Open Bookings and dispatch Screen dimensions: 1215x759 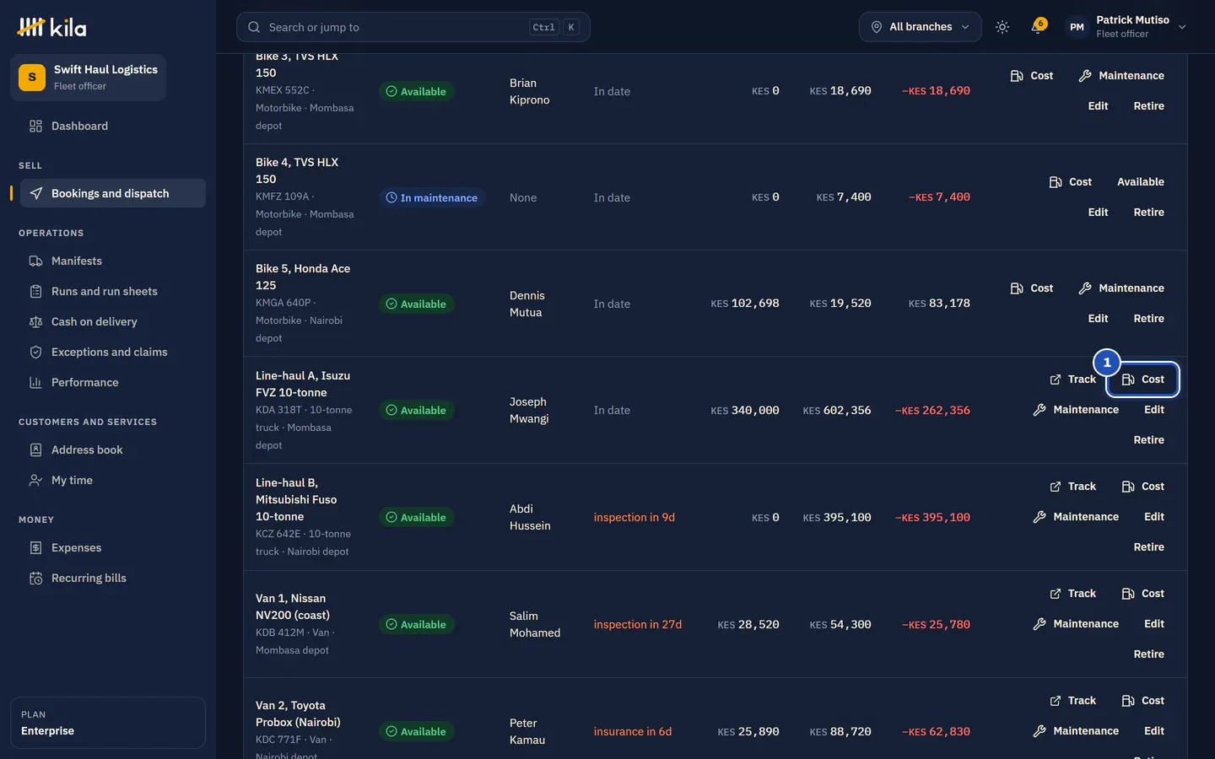coord(113,193)
